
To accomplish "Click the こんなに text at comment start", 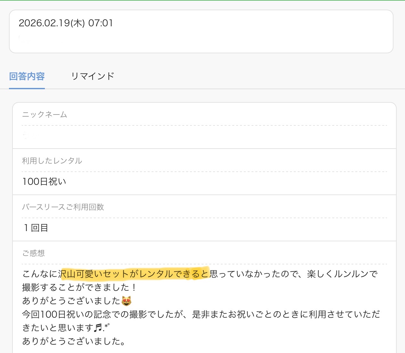I will click(x=40, y=274).
